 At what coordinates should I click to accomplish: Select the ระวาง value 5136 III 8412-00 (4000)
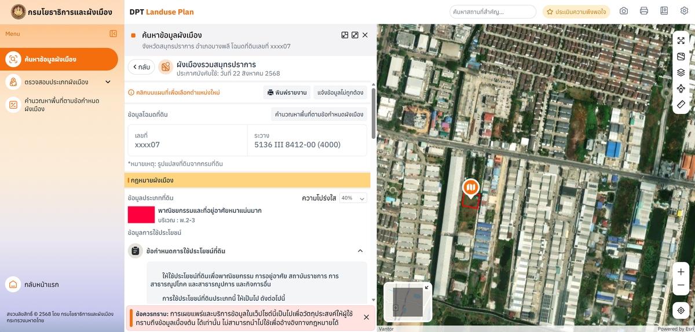[297, 145]
